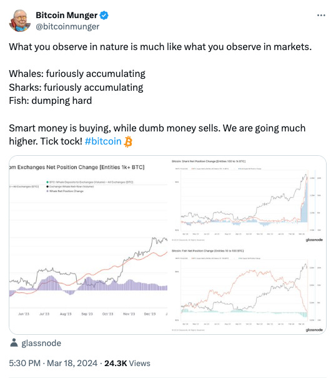The width and height of the screenshot is (336, 378).
Task: Open the Shark Net Position Change chart
Action: (247, 200)
